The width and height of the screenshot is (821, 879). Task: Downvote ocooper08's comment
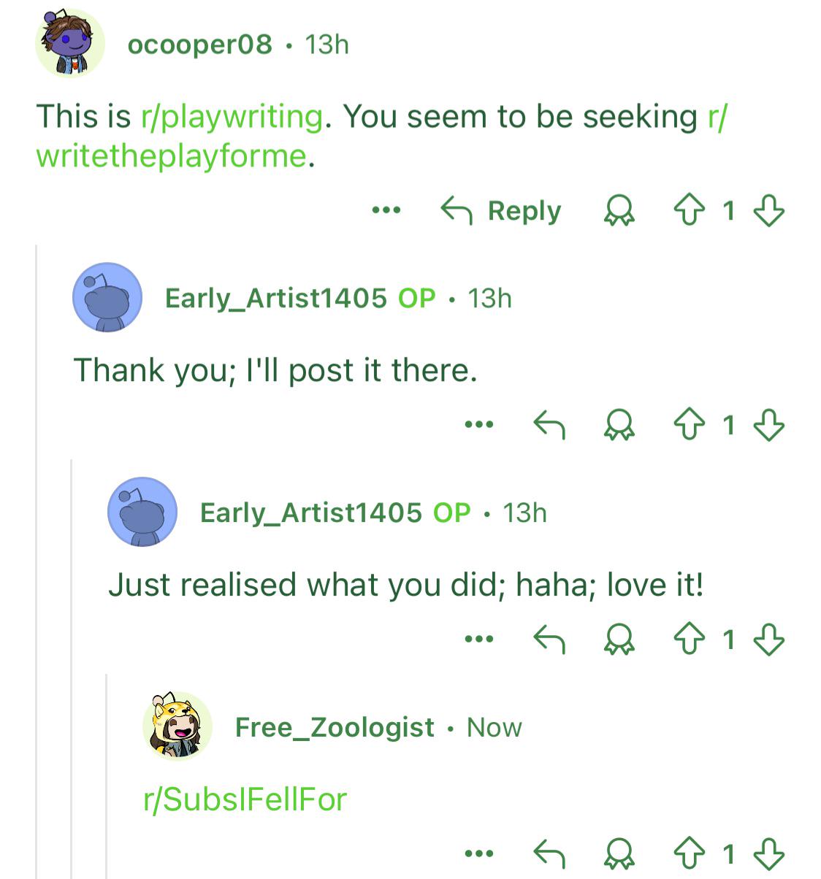pyautogui.click(x=768, y=211)
